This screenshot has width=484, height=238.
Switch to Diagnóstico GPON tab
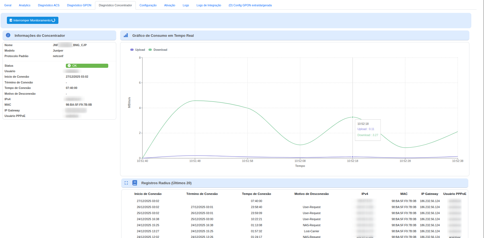pos(79,5)
